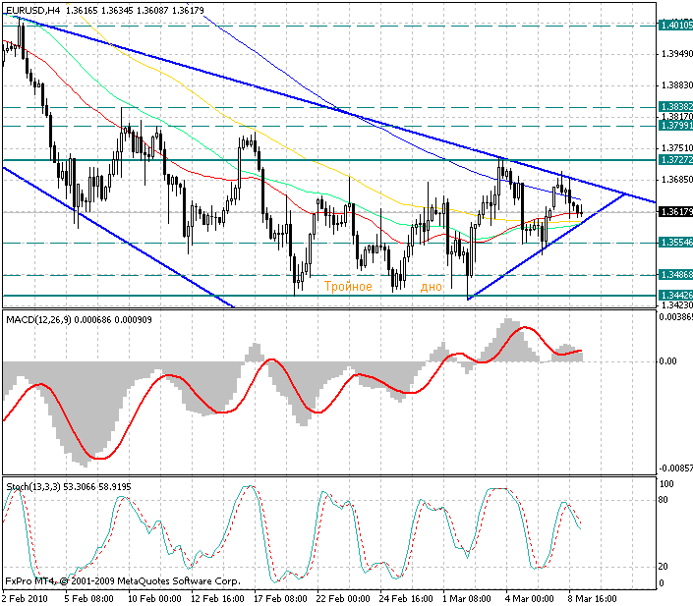Click the 12 Feb 16:00 time label
The width and height of the screenshot is (693, 606).
coord(217,599)
